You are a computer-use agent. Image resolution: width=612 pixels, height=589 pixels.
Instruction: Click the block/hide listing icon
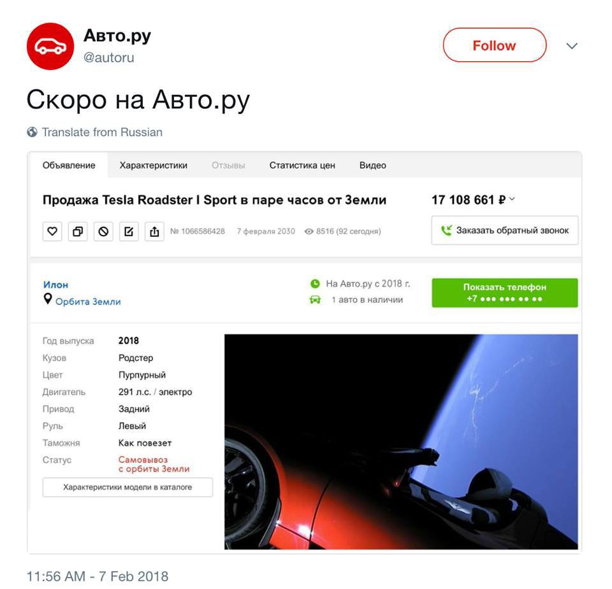103,232
